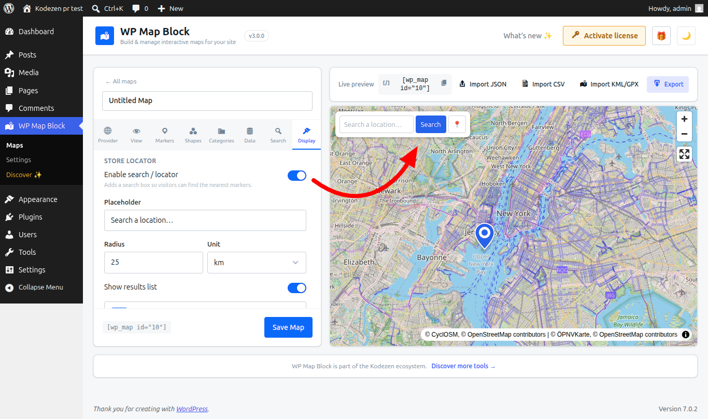This screenshot has height=419, width=708.
Task: Click the red pin locate button on the map
Action: coord(457,124)
